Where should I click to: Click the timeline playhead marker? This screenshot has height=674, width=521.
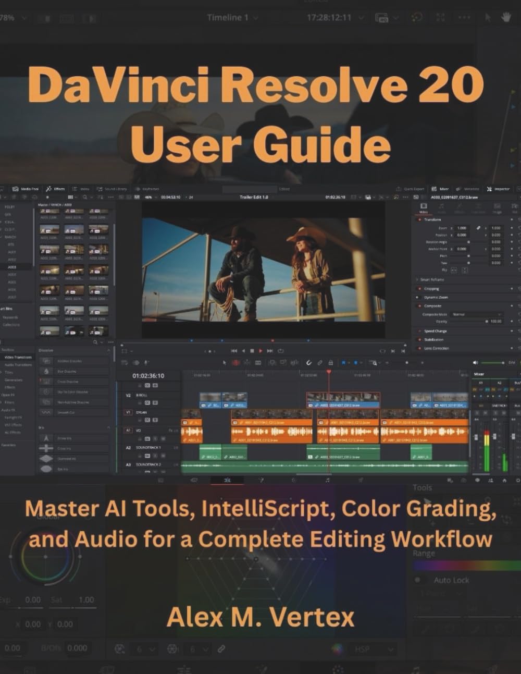click(x=329, y=372)
